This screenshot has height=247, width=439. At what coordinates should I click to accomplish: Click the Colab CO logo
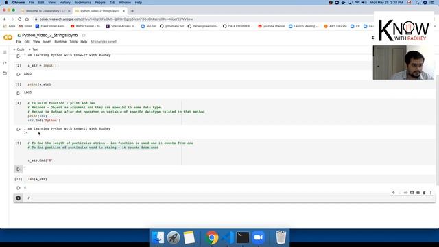coord(8,38)
